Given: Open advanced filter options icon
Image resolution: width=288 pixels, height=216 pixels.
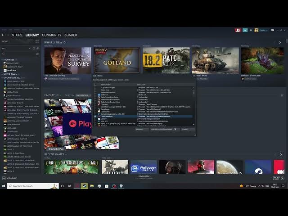Looking at the screenshot, I should 37,54.
